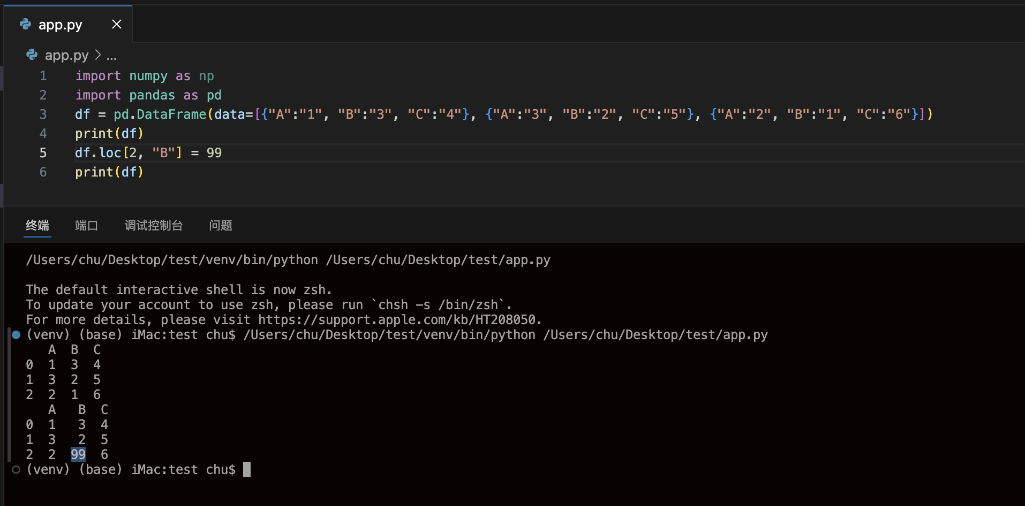Open the breadcrumb ellipsis symbol dropdown
The width and height of the screenshot is (1025, 506).
coord(111,56)
